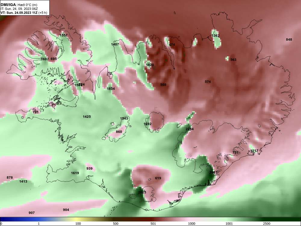This screenshot has height=226, width=301.
Task: Select the 860 height value
Action: [119, 132]
